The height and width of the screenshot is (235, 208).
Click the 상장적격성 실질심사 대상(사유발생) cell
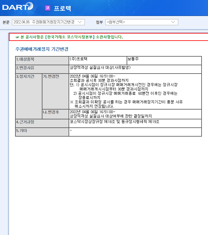coord(135,69)
